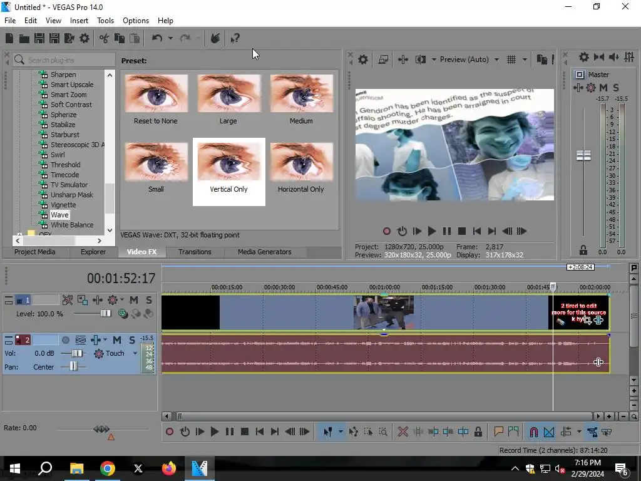Toggle Lock Envelopes to Events icon
641x481 pixels.
(592, 432)
